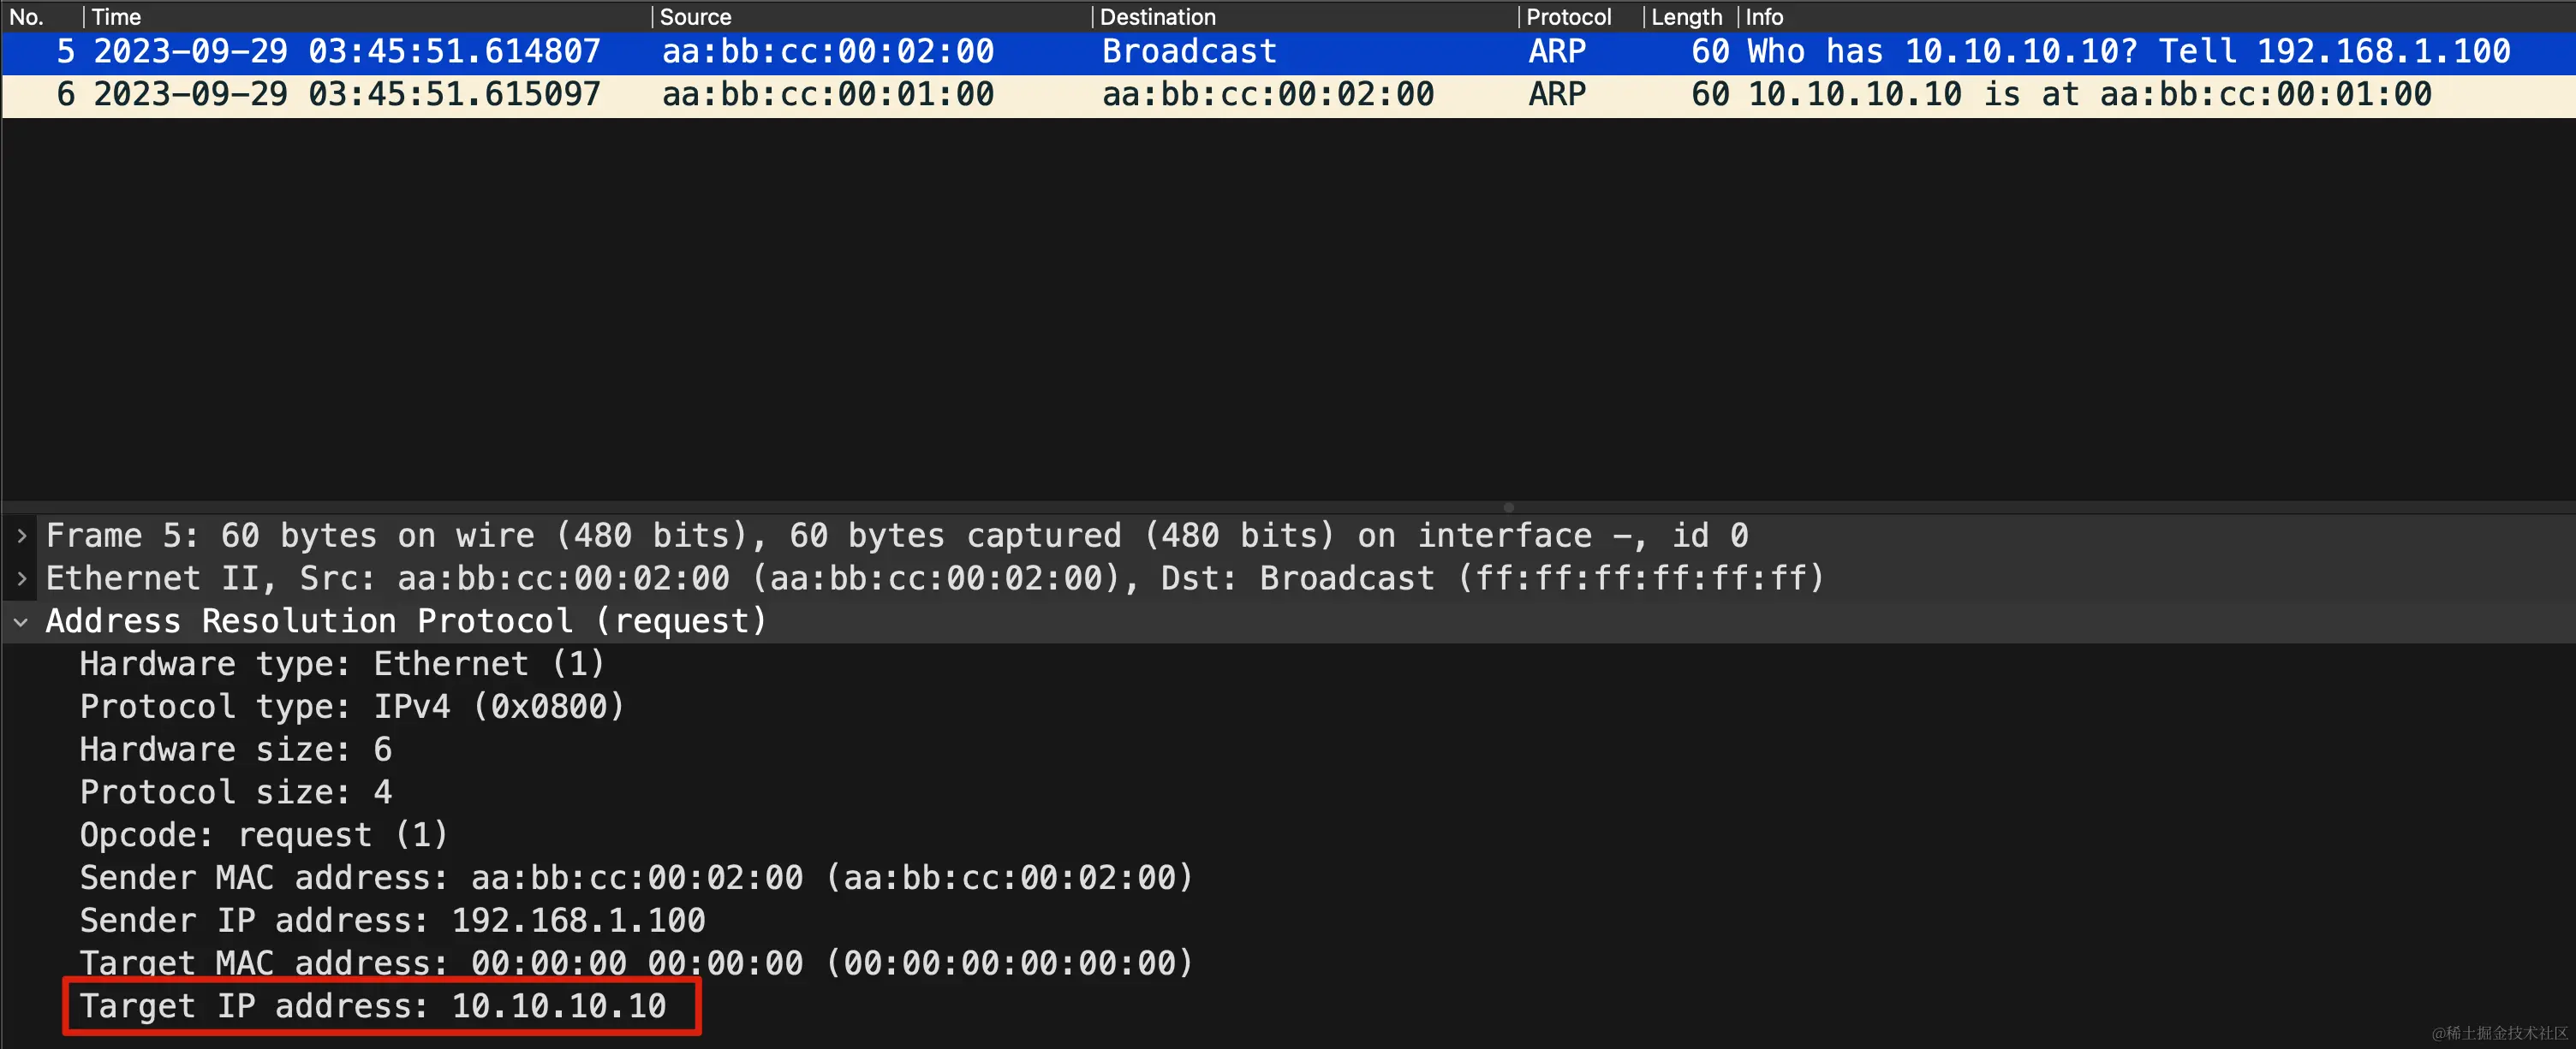
Task: Select the Sender IP address 192.168.1.100 line
Action: point(391,920)
